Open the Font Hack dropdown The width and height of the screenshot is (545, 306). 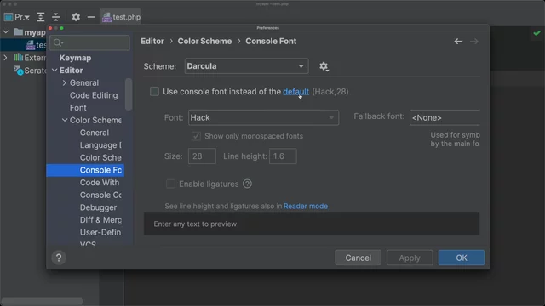pyautogui.click(x=263, y=117)
